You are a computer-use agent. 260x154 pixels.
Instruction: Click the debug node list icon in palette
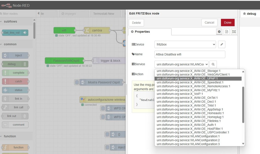pos(25,64)
